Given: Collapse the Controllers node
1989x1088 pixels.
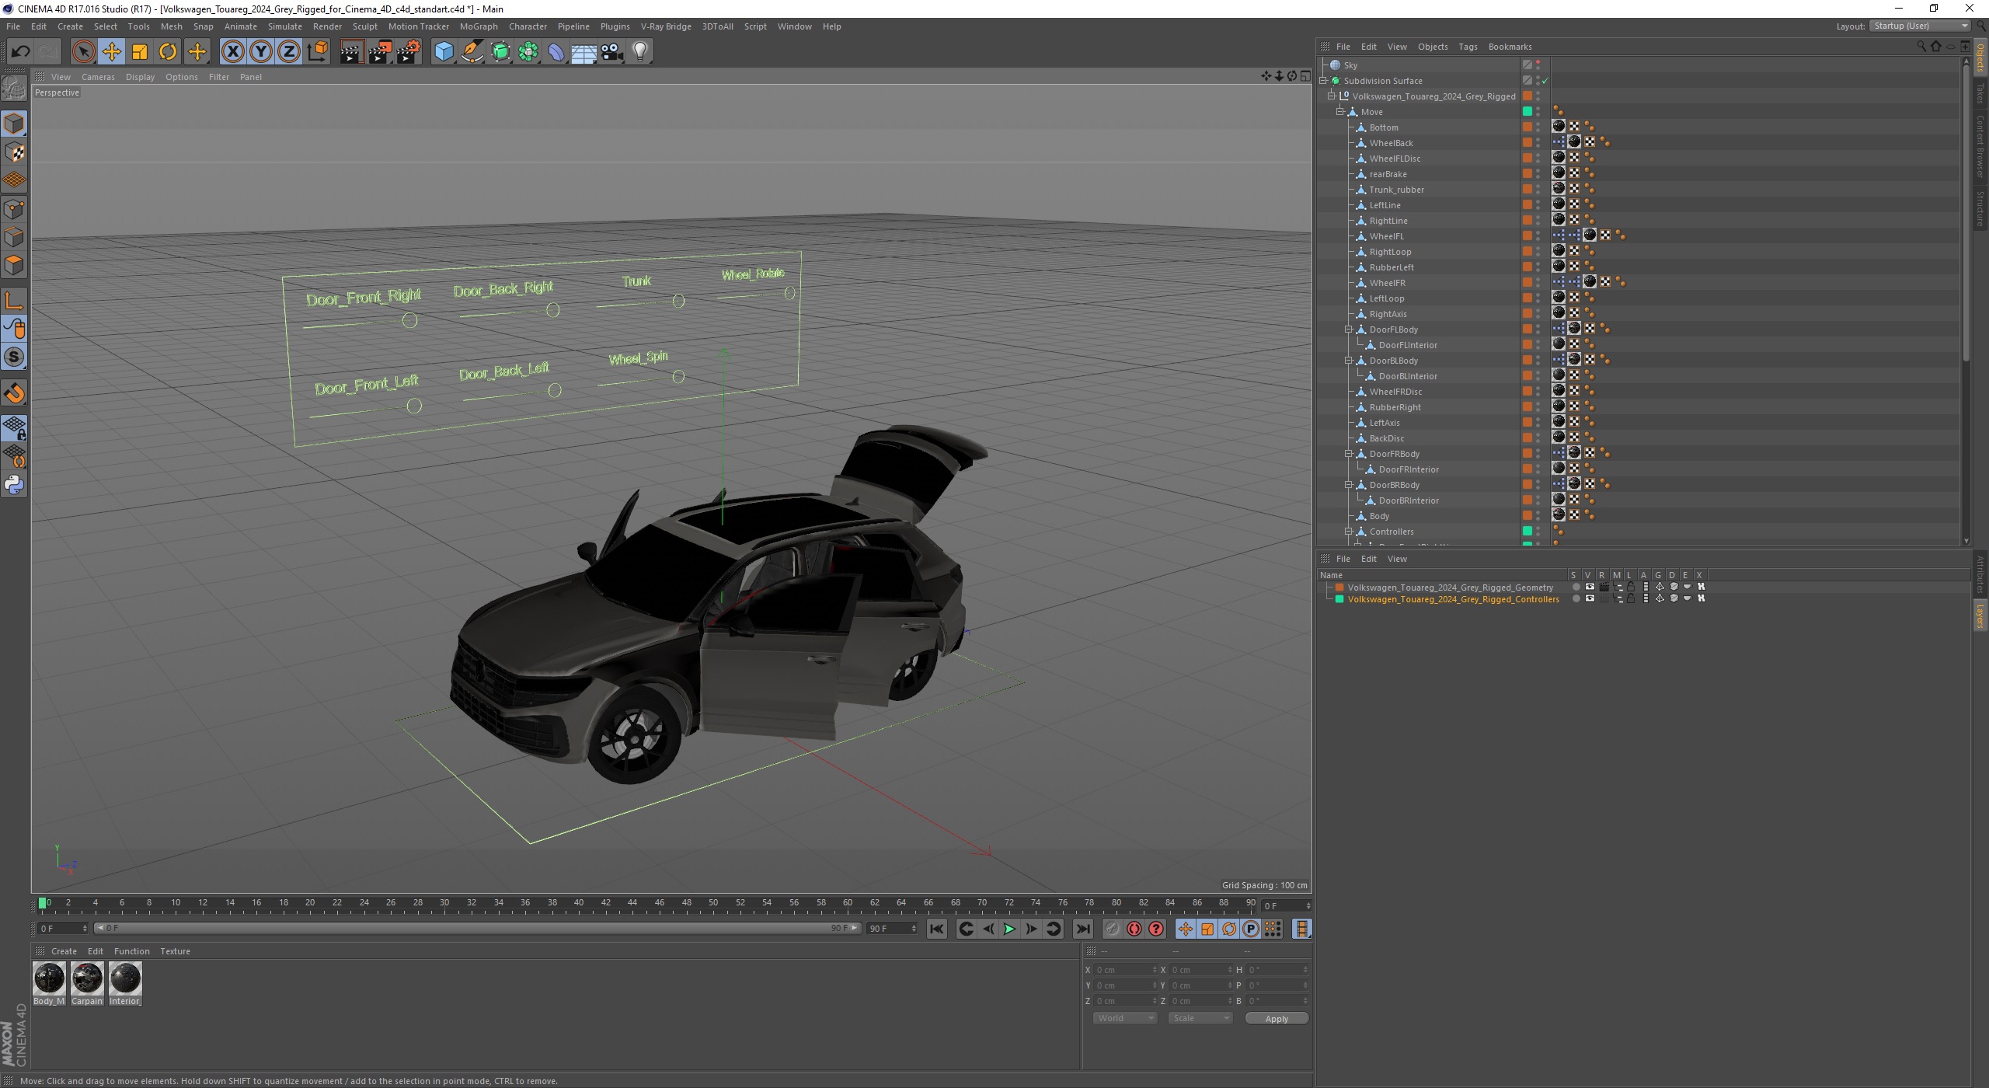Looking at the screenshot, I should [x=1349, y=532].
